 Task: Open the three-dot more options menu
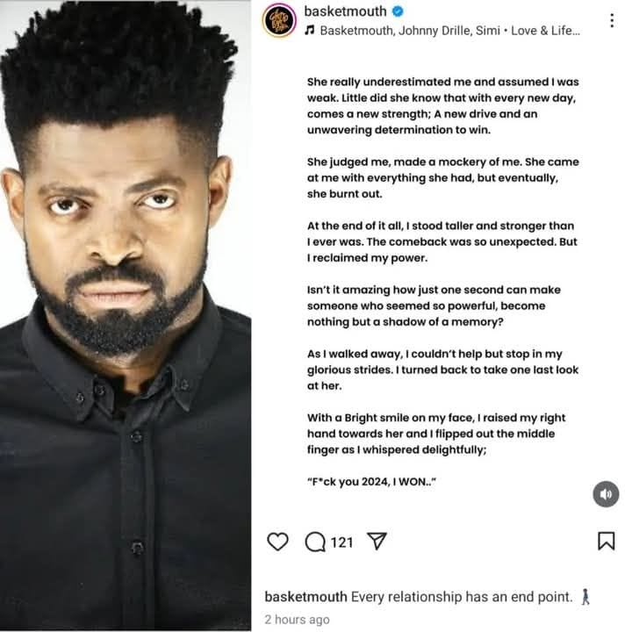pos(612,20)
